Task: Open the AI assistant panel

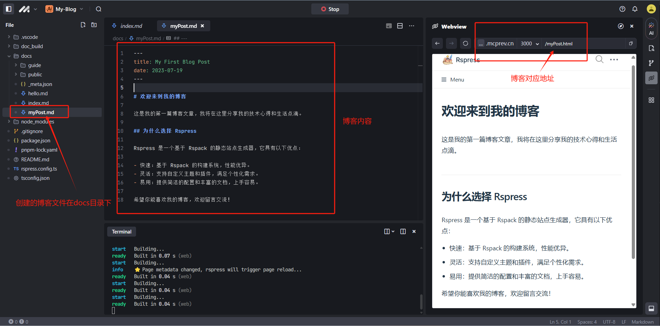Action: point(651,29)
